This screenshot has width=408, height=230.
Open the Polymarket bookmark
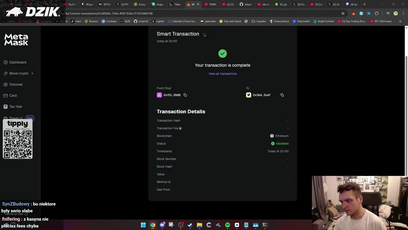[x=301, y=21]
